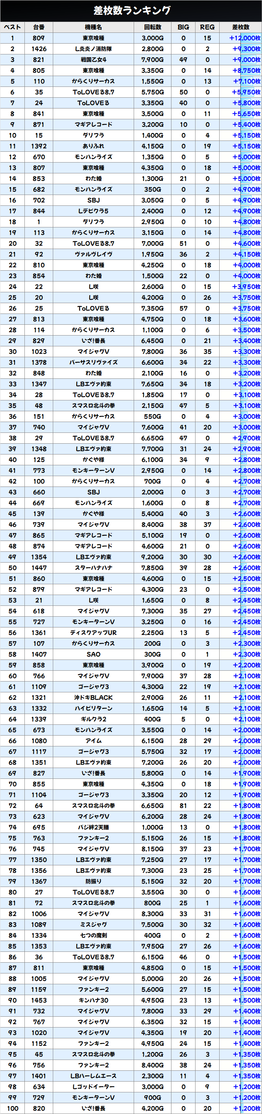262x1114 pixels.
Task: Select the L炎炎ノ消防隊 machine name
Action: pyautogui.click(x=93, y=49)
